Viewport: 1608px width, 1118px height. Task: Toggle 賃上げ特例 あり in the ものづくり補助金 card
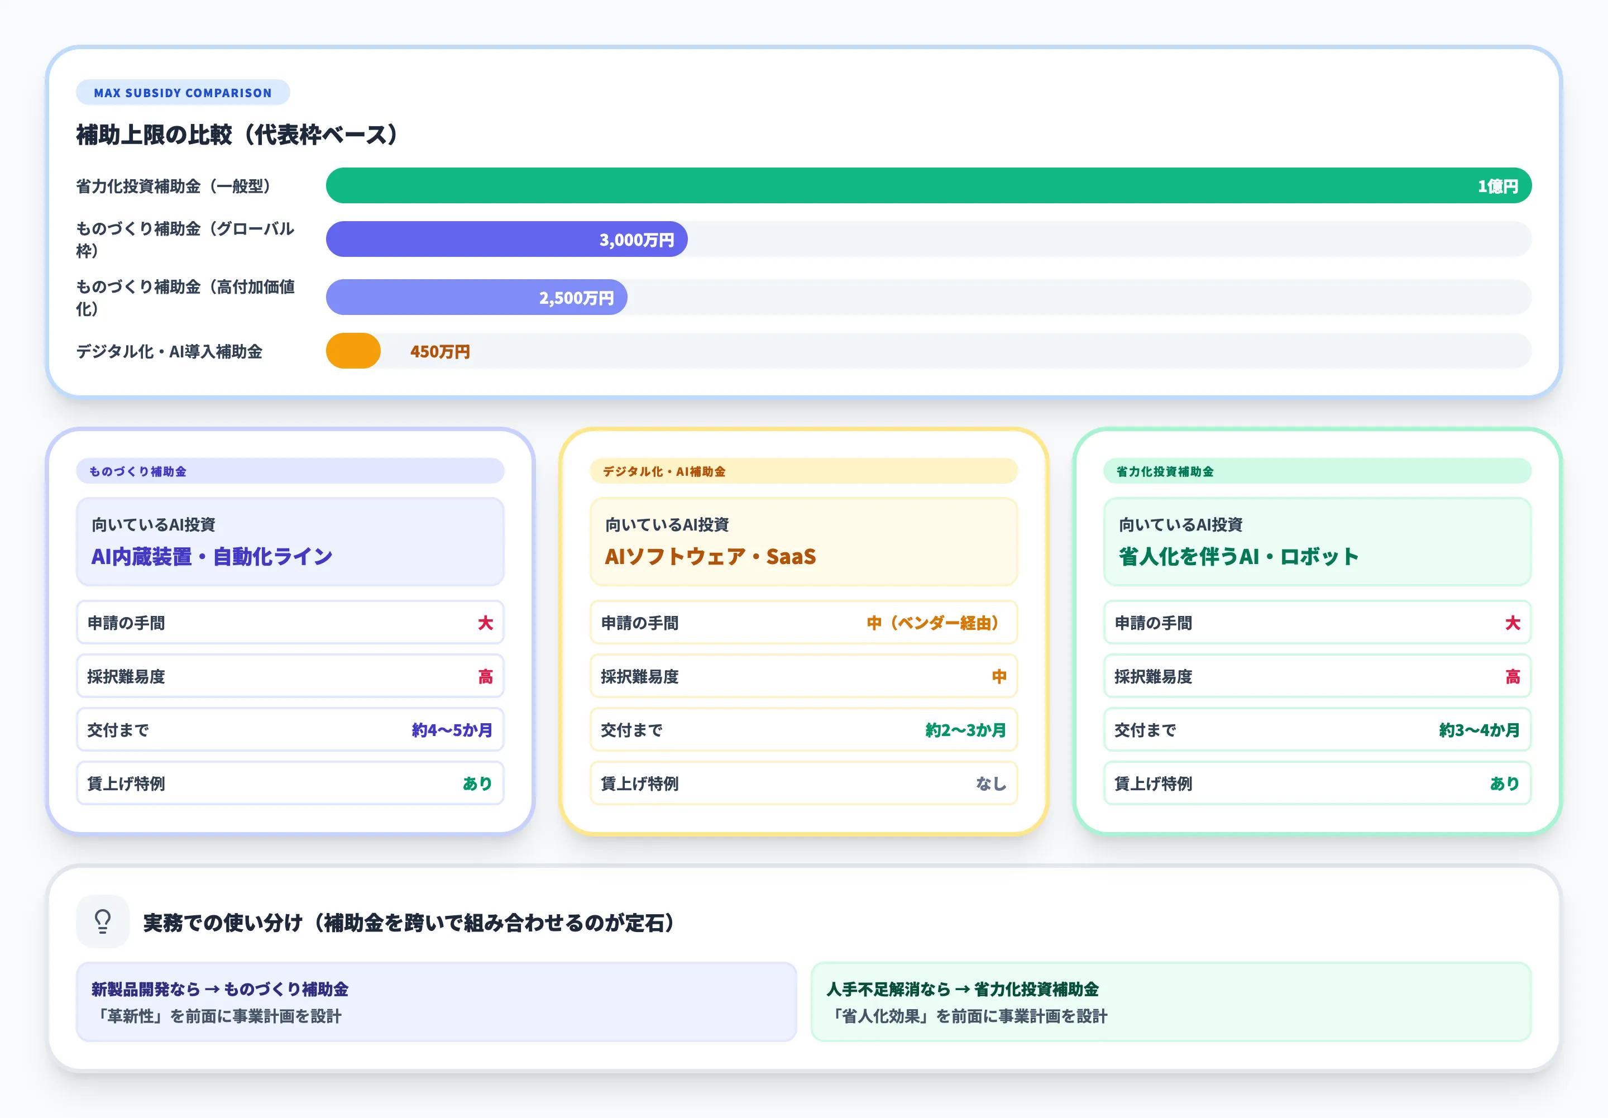(289, 783)
